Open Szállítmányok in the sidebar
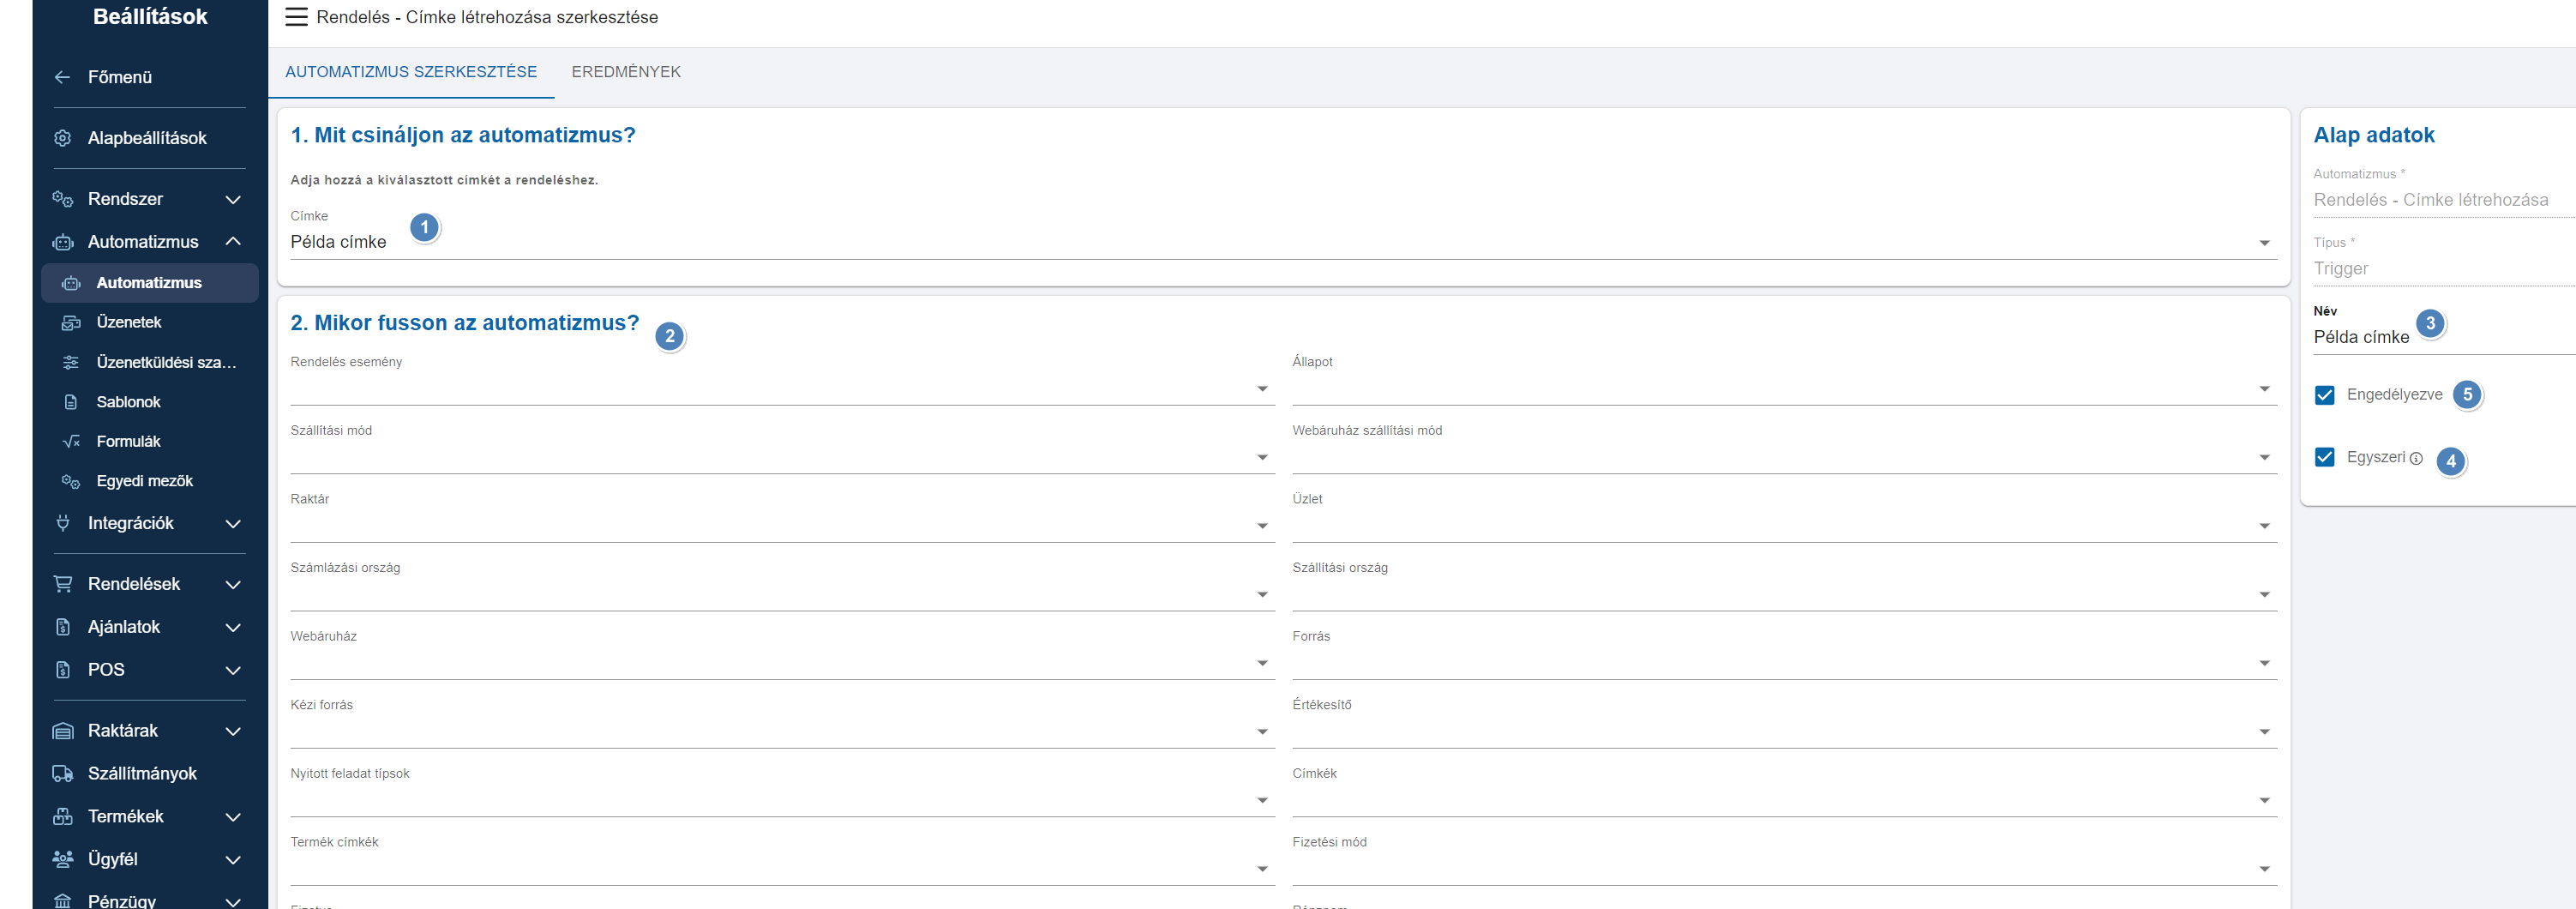The image size is (2576, 909). [142, 774]
